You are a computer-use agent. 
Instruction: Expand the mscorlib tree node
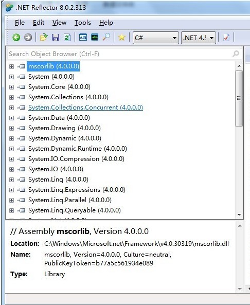(x=11, y=66)
